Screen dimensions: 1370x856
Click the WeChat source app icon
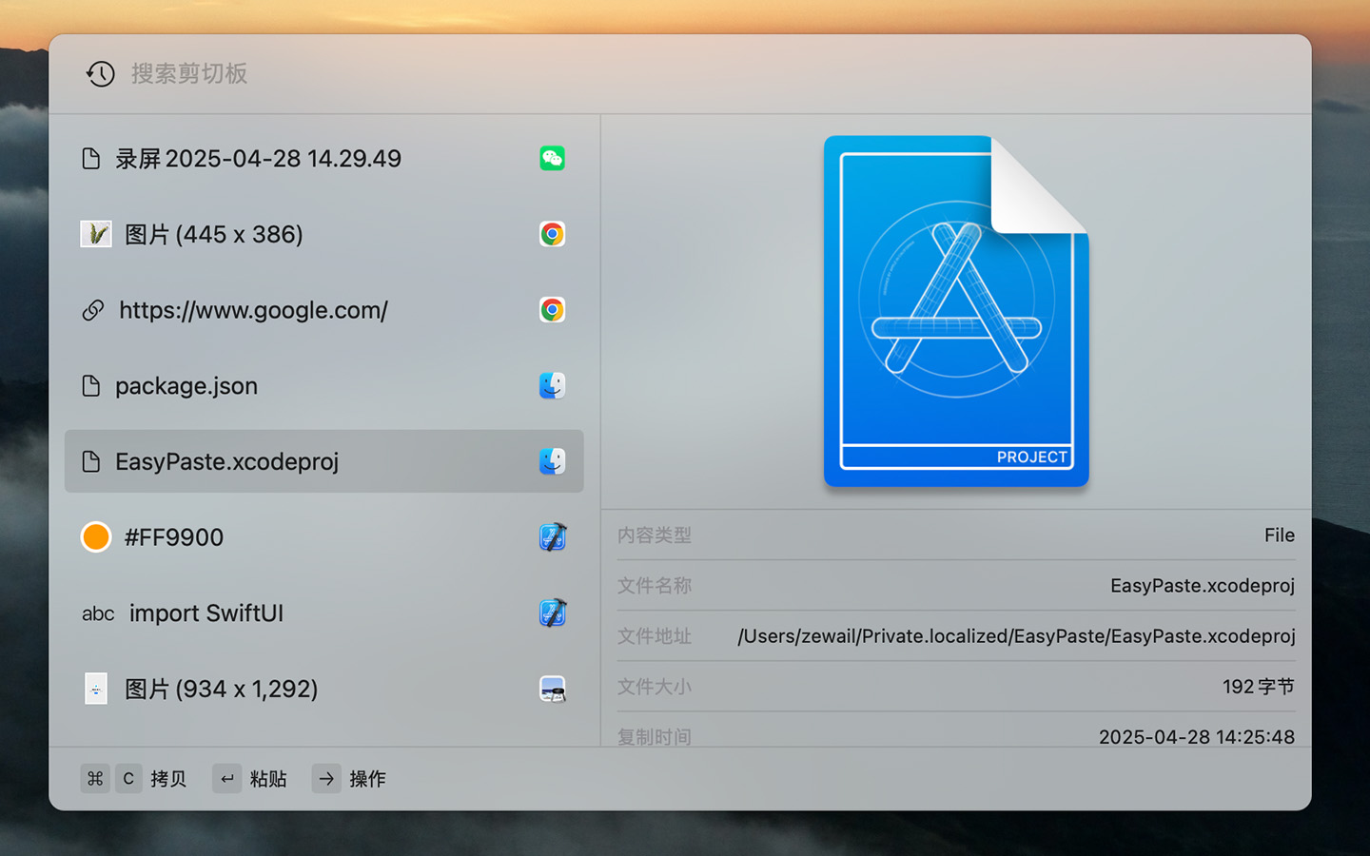click(552, 158)
